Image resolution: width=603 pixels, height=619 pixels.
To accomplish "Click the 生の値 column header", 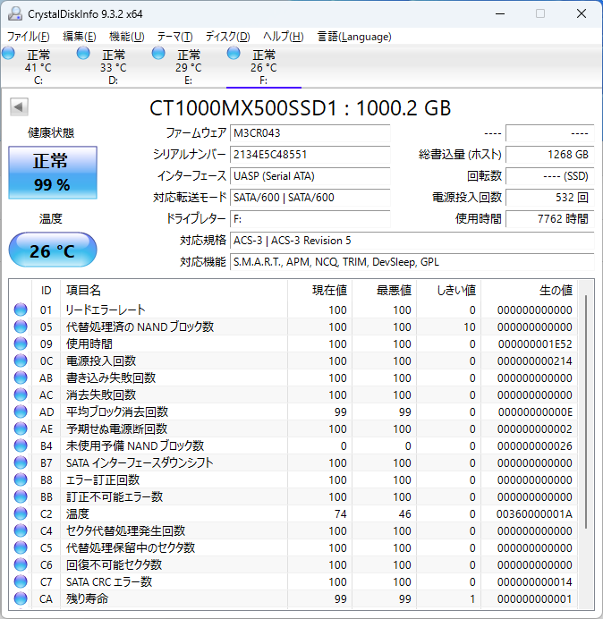I will (x=529, y=291).
